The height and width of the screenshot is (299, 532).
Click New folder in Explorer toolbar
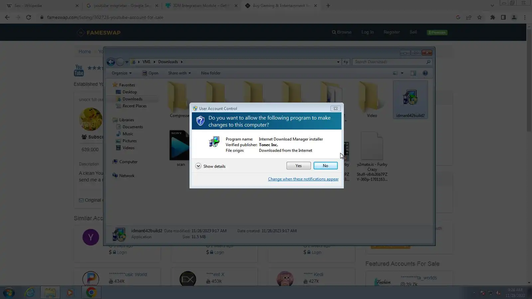click(x=210, y=73)
